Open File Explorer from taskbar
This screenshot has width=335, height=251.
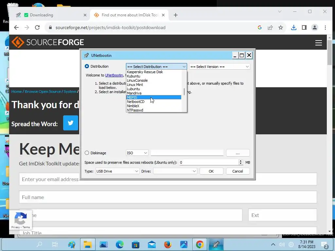pyautogui.click(x=88, y=244)
